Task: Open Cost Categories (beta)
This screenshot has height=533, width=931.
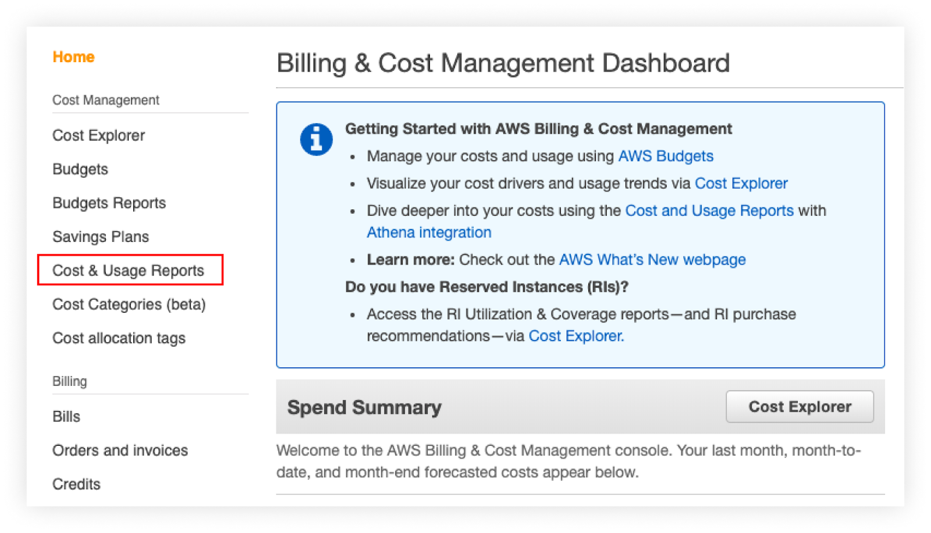Action: pos(129,304)
